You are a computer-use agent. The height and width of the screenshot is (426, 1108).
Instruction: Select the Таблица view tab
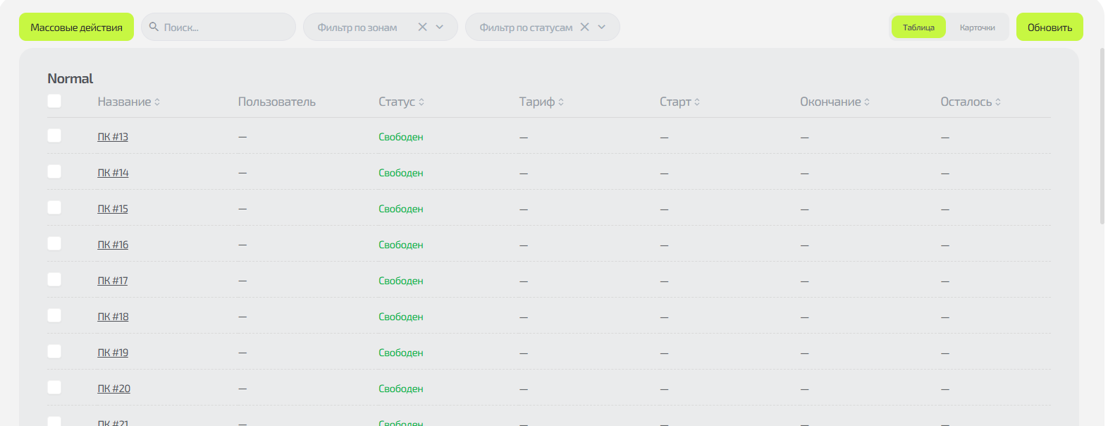pos(918,28)
